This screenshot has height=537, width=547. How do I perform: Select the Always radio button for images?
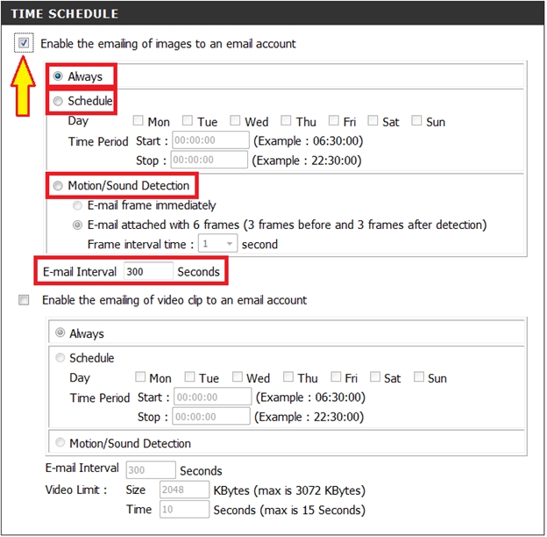click(59, 76)
